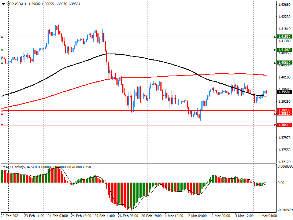Click the 1.41530 green price label
Viewport: 293px width, 220px height.
pos(284,37)
